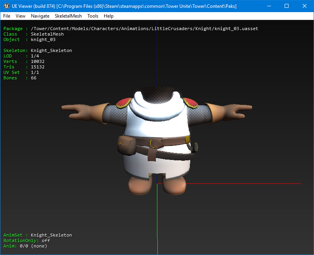
Task: Open the SkeletalMesh menu
Action: pos(68,16)
